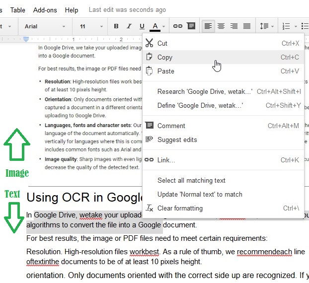
Task: Open the Table menu
Action: click(x=17, y=10)
